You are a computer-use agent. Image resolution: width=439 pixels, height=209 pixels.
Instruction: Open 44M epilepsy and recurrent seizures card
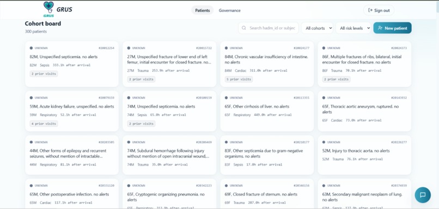72,155
